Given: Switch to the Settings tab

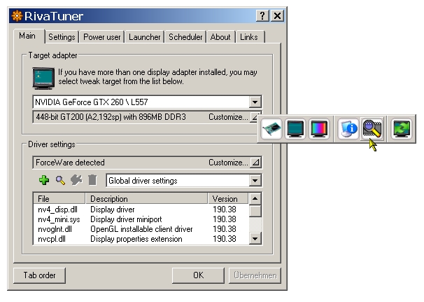Looking at the screenshot, I should 62,37.
